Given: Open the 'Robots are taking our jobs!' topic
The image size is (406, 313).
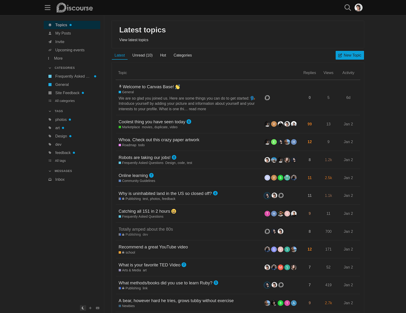Looking at the screenshot, I should (x=144, y=157).
